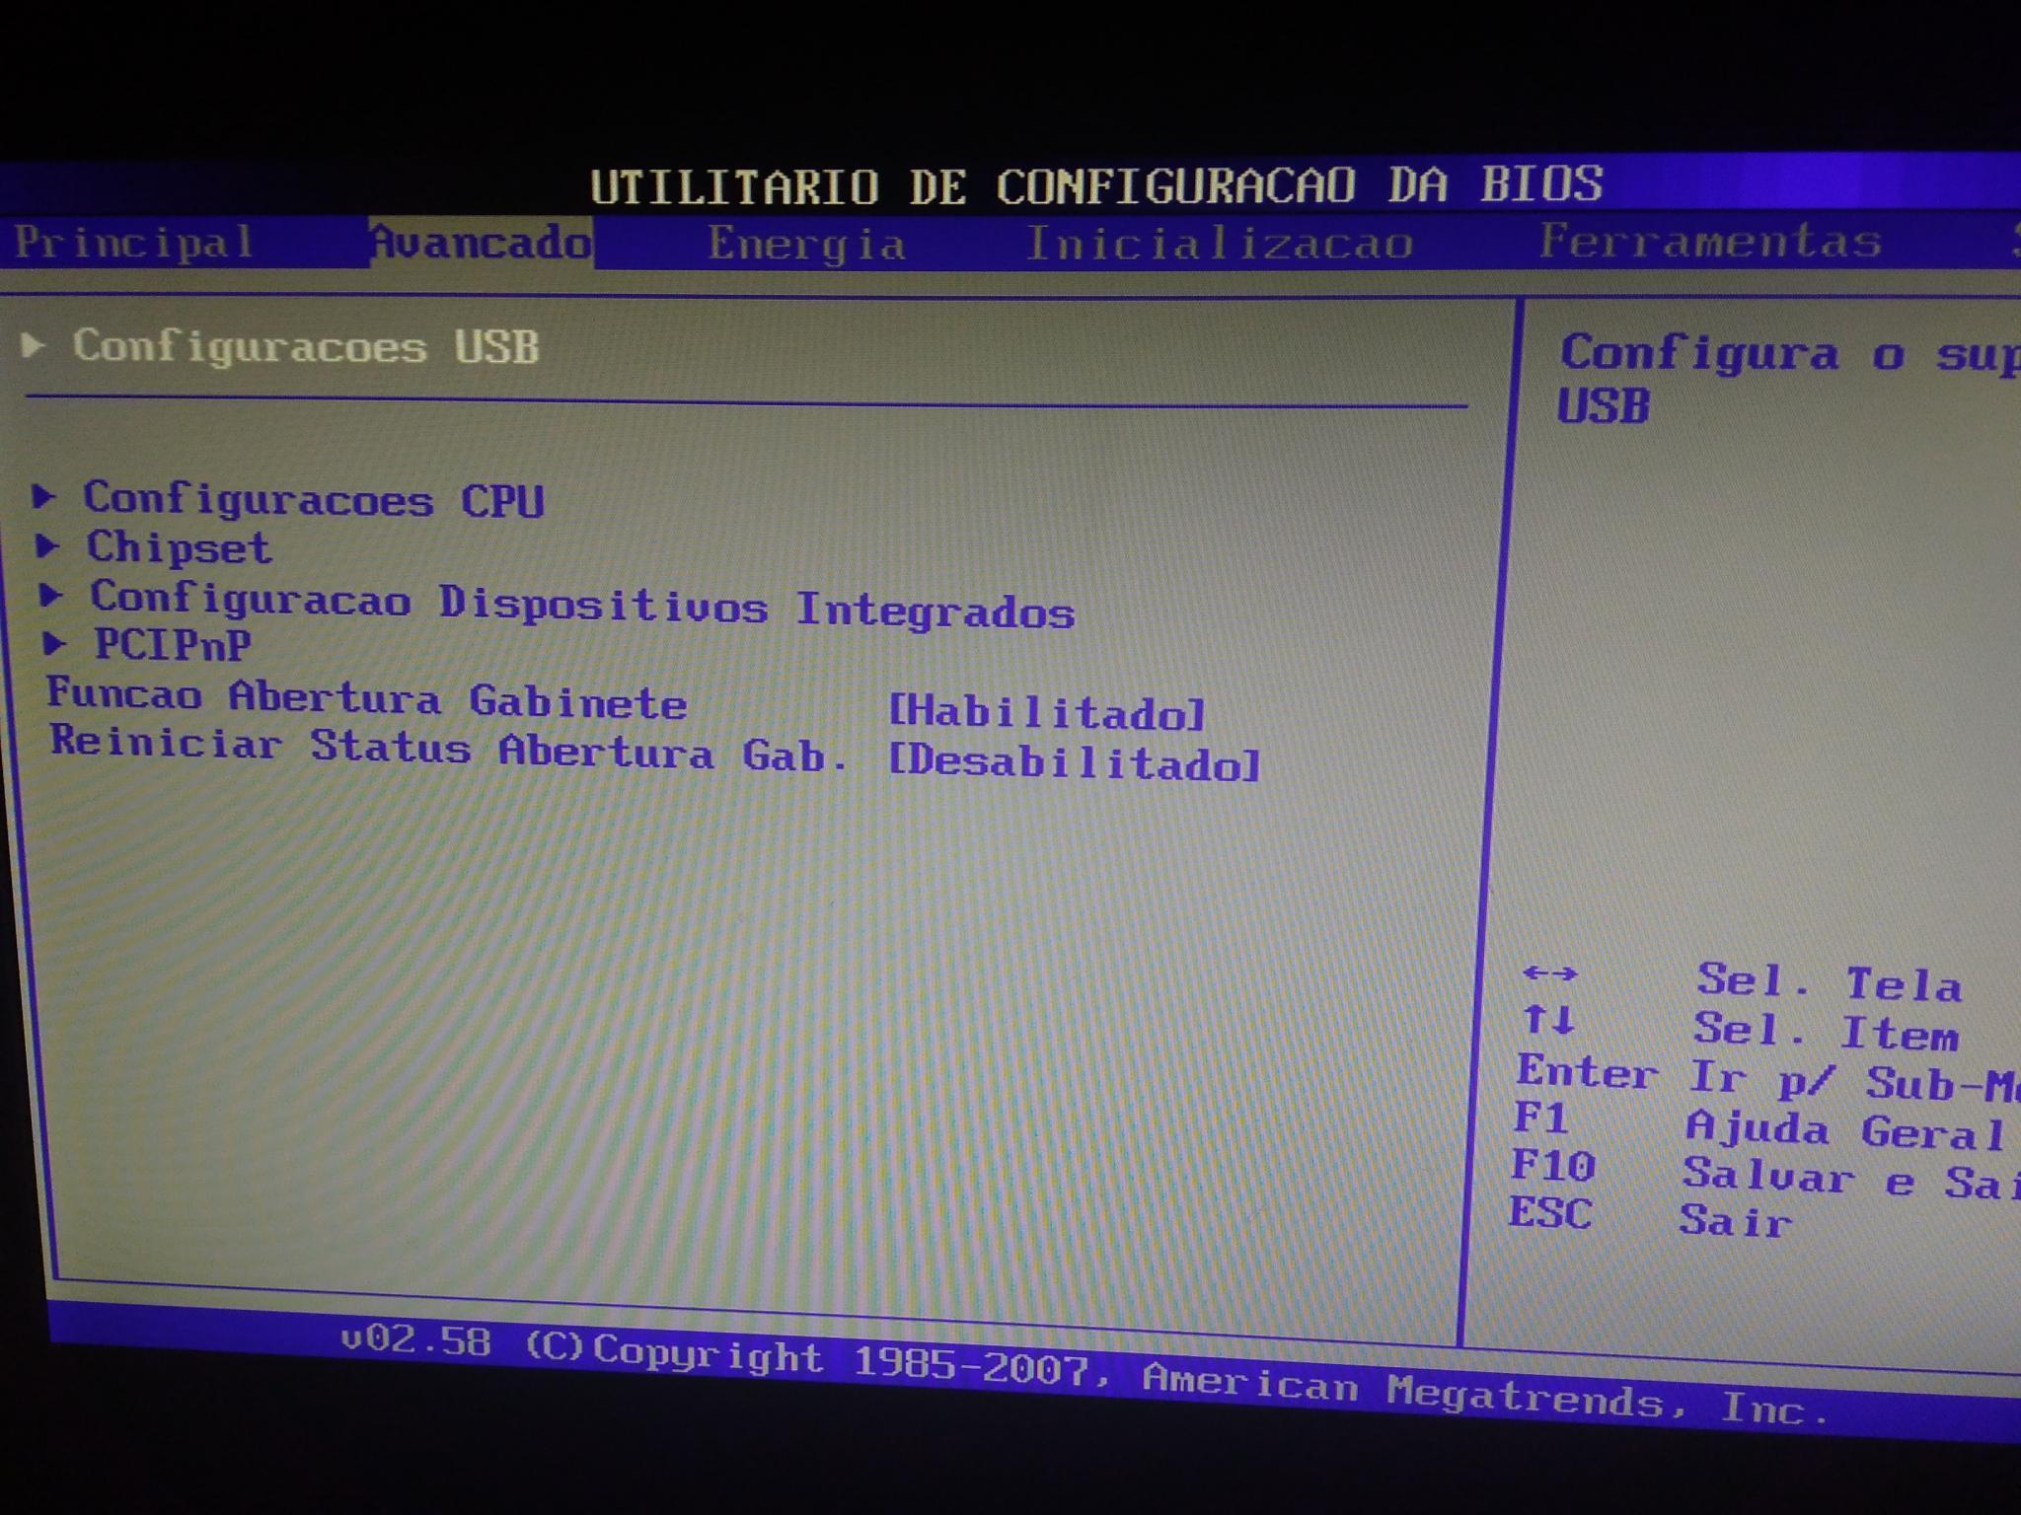This screenshot has width=2021, height=1515.
Task: Click the American Megatrends copyright line
Action: 1085,1375
